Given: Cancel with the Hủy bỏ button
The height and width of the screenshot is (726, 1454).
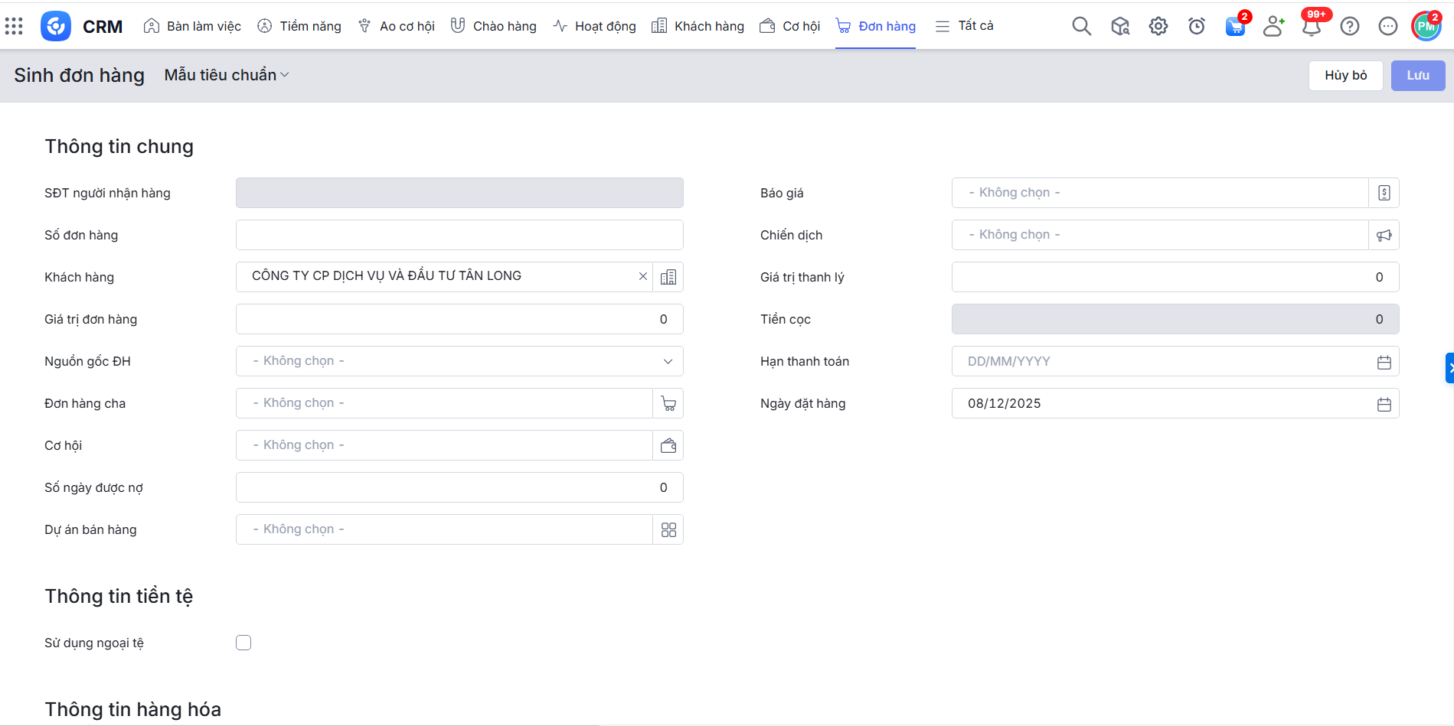Looking at the screenshot, I should pyautogui.click(x=1345, y=76).
